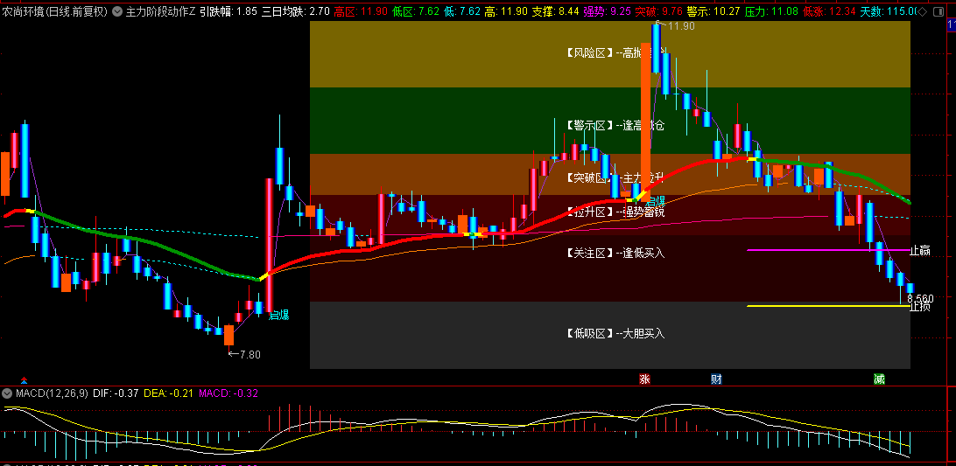Click the 低吸区 gray zone label
Screen dimensions: 956x466
click(x=589, y=333)
